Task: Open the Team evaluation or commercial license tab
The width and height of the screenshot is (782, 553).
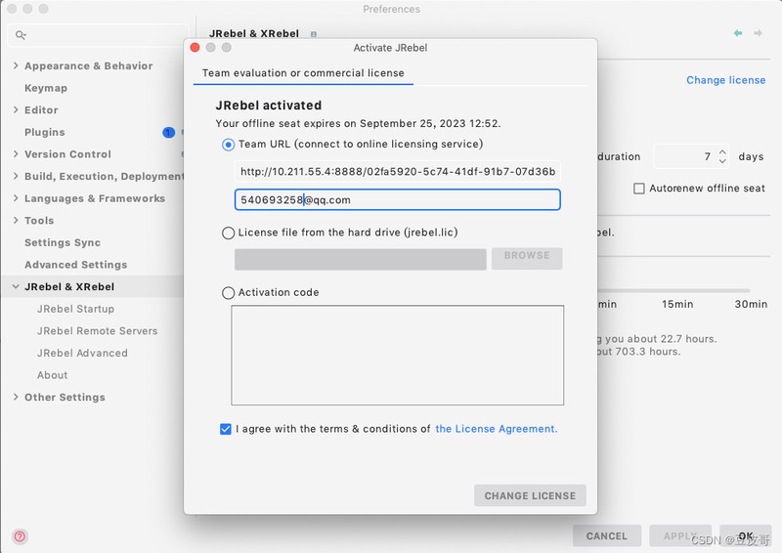Action: pos(303,73)
